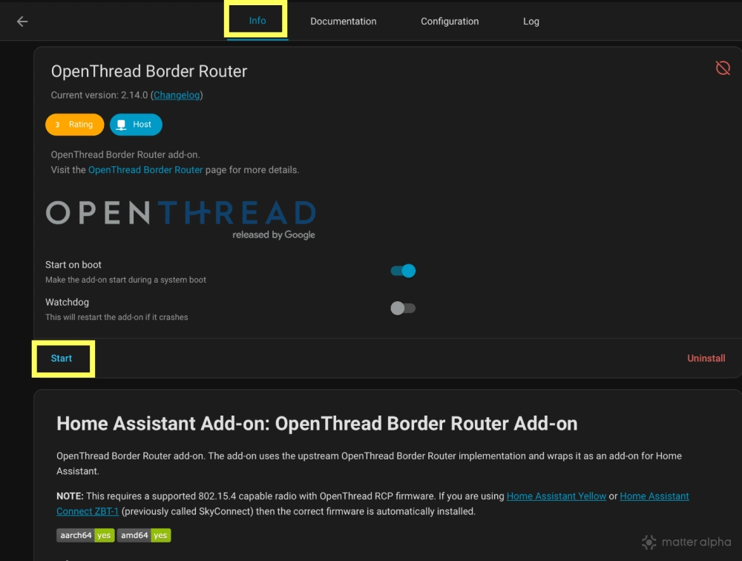
Task: Visit the OpenThread Border Router page link
Action: point(145,170)
